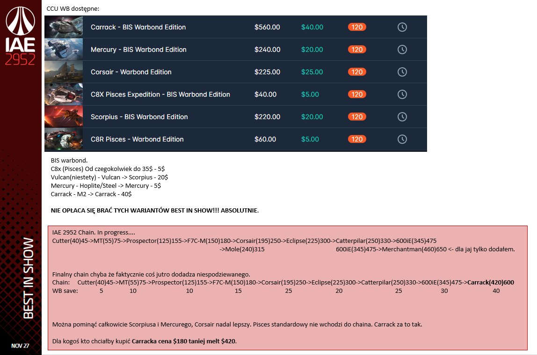This screenshot has height=355, width=537.
Task: Open the Carrack ship thumbnail
Action: coord(64,27)
